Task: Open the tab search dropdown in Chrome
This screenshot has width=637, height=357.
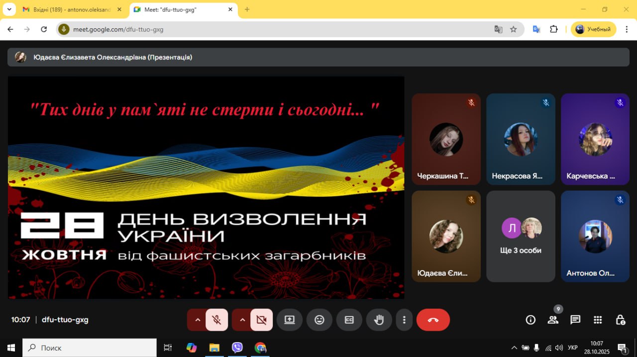Action: click(9, 9)
